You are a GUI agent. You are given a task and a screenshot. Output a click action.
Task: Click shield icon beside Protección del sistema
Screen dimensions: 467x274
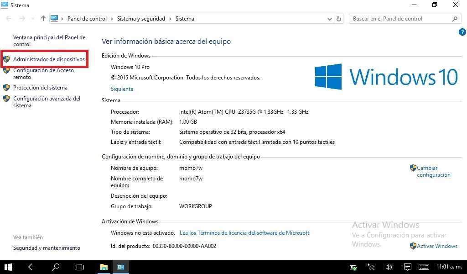(6, 88)
